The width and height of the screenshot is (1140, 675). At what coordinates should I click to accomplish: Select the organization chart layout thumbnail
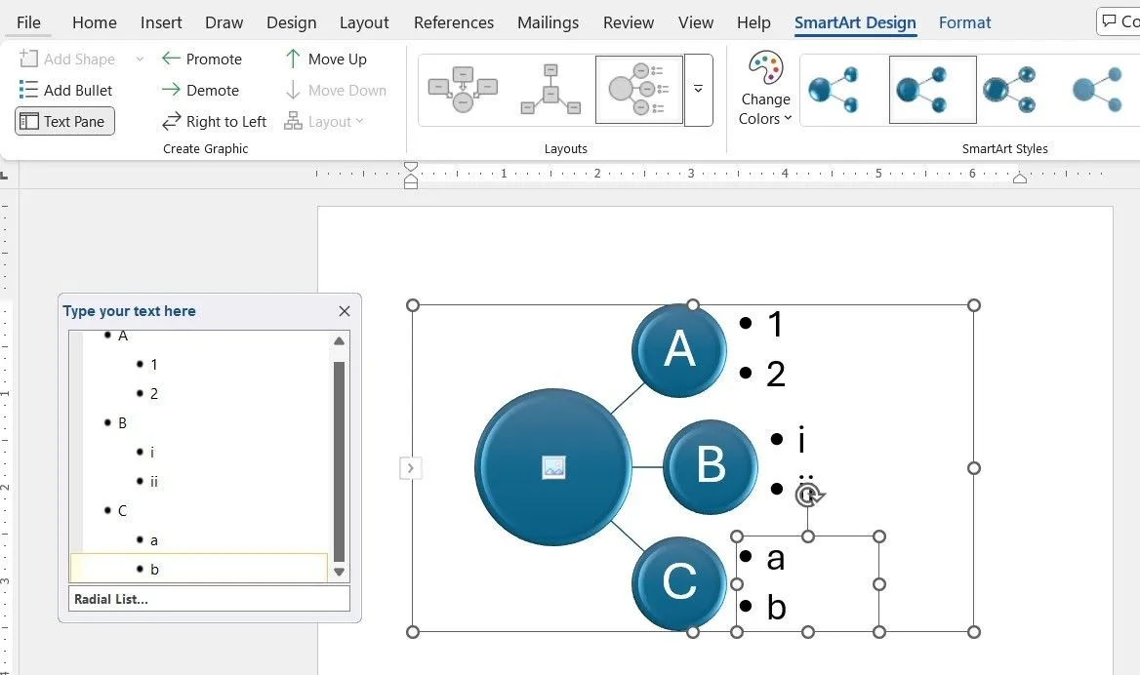(x=550, y=89)
